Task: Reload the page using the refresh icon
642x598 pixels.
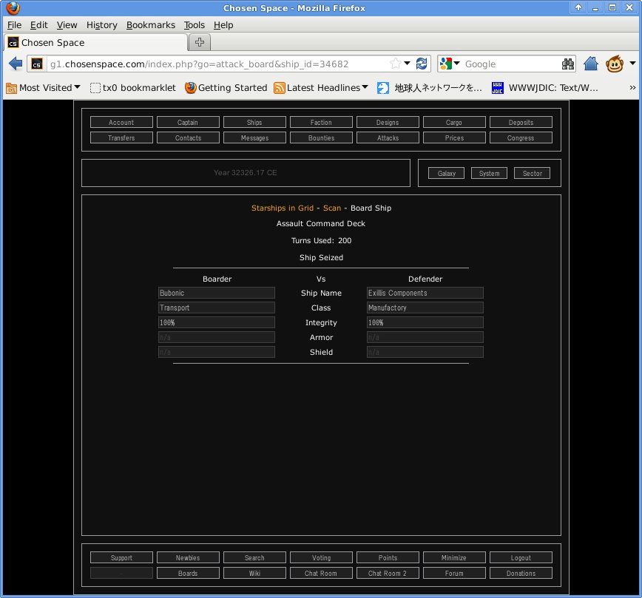Action: pyautogui.click(x=422, y=64)
